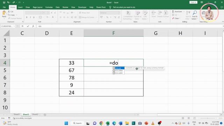Screen dimensions: 224x126
Task: Click column header G
Action: [x=156, y=33]
